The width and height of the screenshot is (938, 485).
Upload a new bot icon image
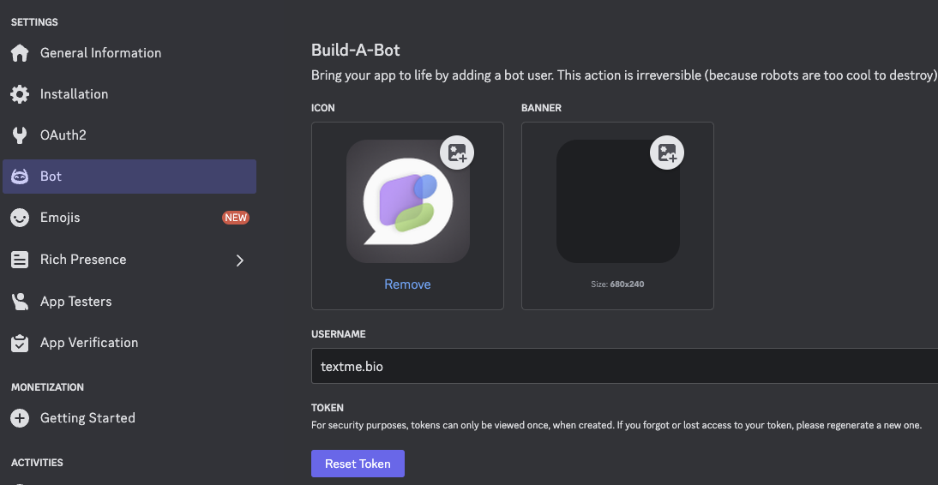pyautogui.click(x=458, y=153)
